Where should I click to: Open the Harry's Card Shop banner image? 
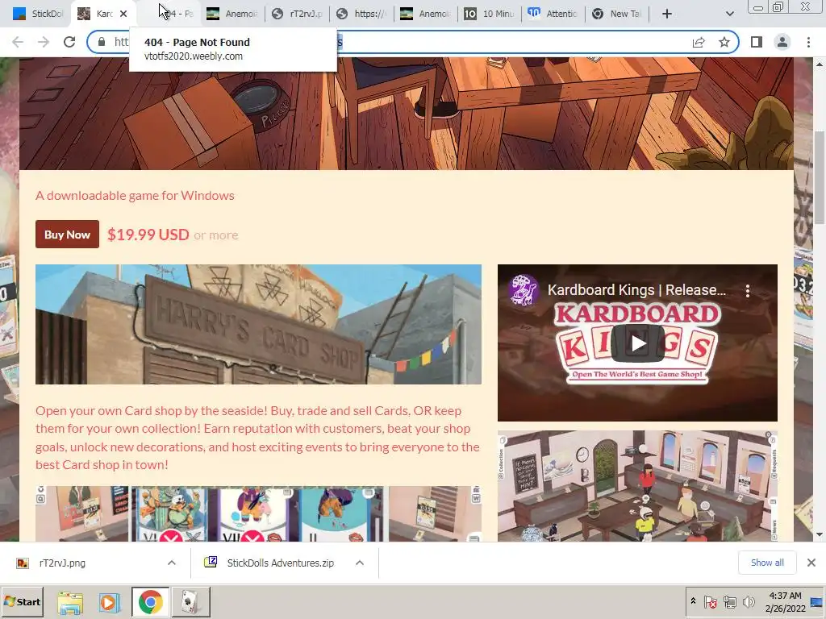pyautogui.click(x=258, y=324)
